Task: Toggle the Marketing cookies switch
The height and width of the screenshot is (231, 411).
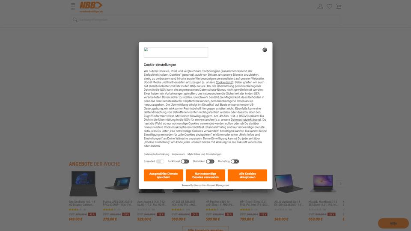Action: [235, 162]
